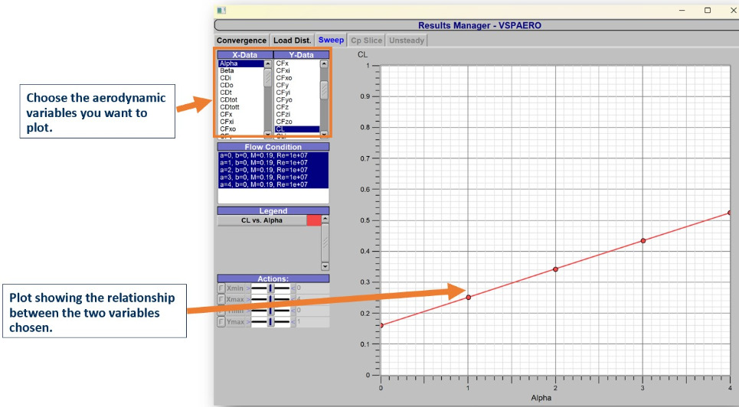
Task: Click the red legend color swatch
Action: tap(313, 220)
